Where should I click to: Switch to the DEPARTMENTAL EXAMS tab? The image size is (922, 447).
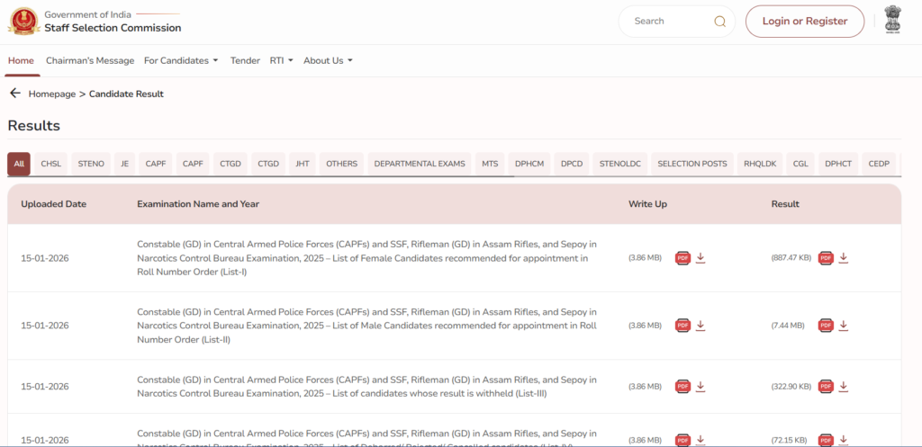pos(420,164)
